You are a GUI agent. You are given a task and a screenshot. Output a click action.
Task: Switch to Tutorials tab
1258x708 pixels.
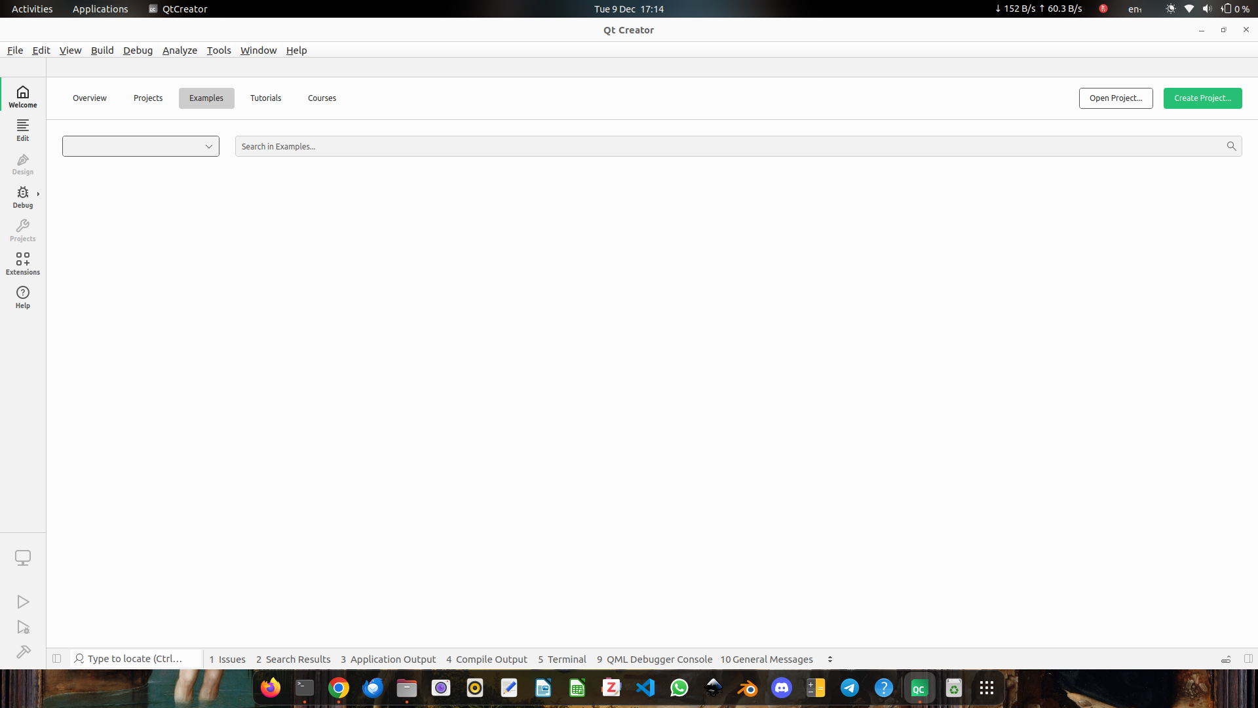265,98
